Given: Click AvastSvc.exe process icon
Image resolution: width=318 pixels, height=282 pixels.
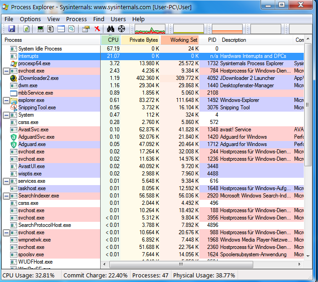Looking at the screenshot, I should pyautogui.click(x=14, y=130).
